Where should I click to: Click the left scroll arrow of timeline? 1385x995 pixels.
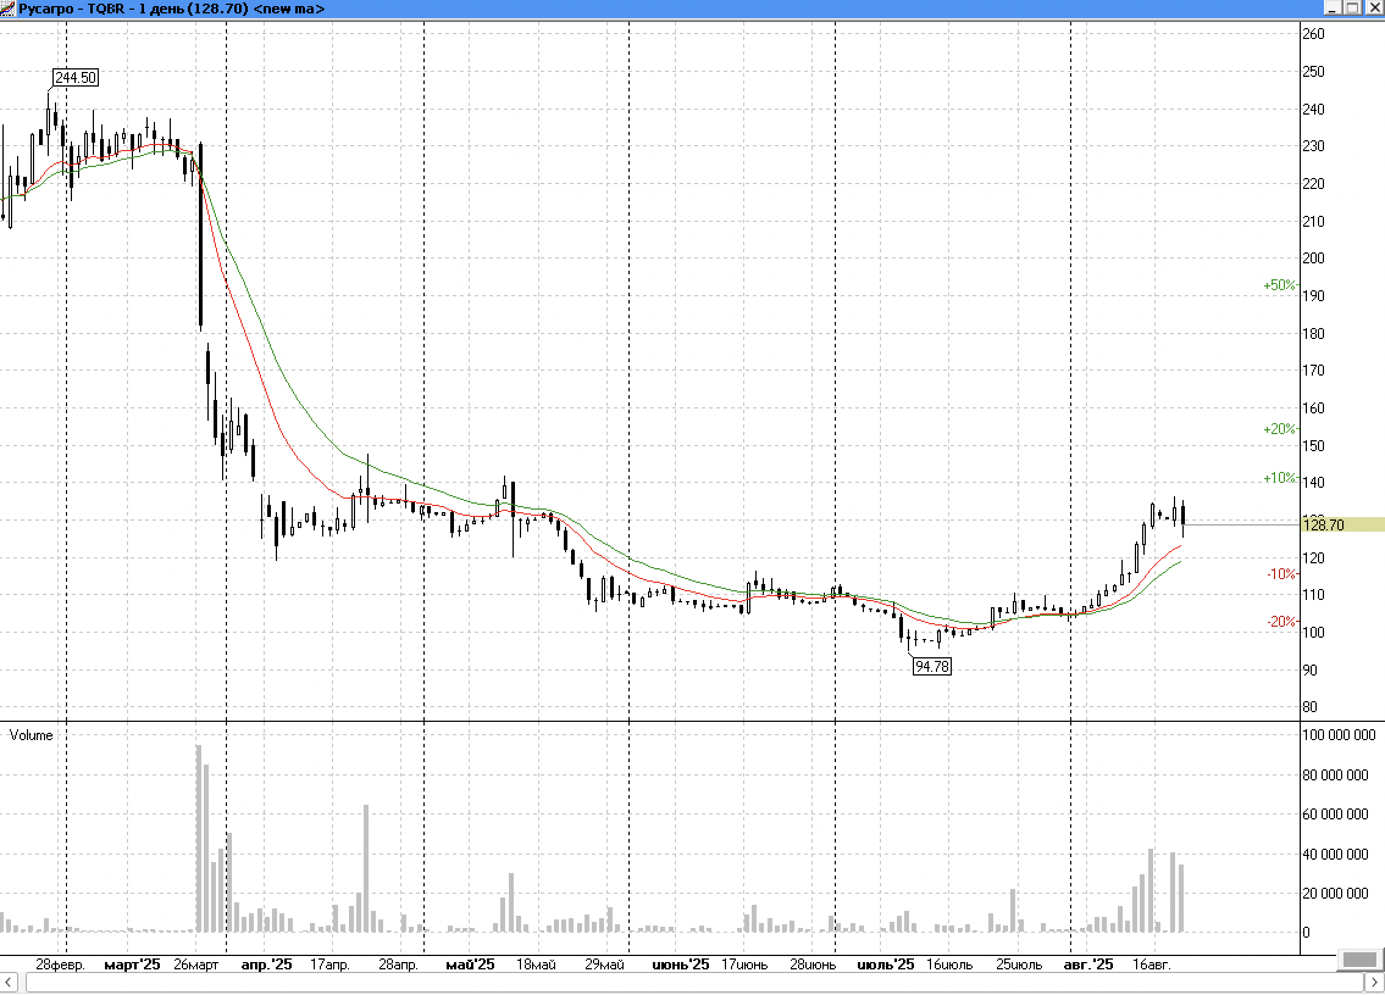(8, 983)
